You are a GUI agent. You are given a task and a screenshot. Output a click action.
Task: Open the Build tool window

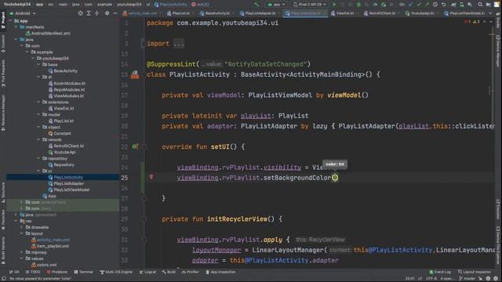[169, 272]
